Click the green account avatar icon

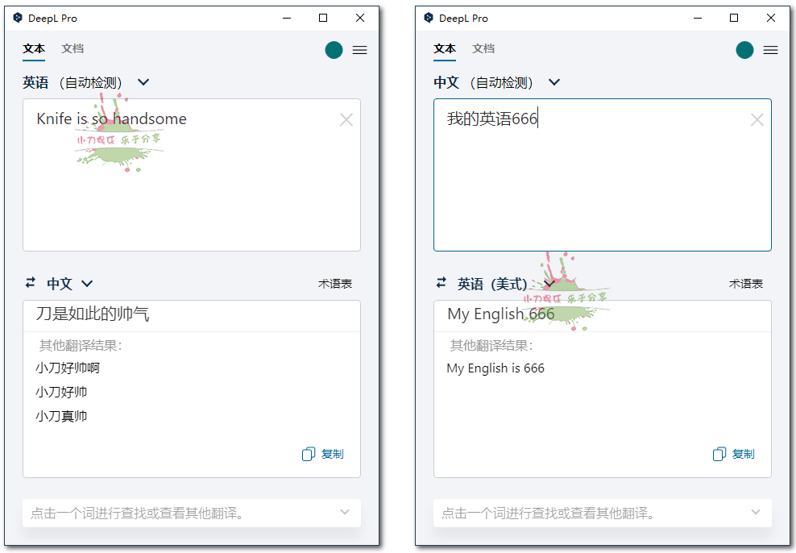tap(334, 50)
